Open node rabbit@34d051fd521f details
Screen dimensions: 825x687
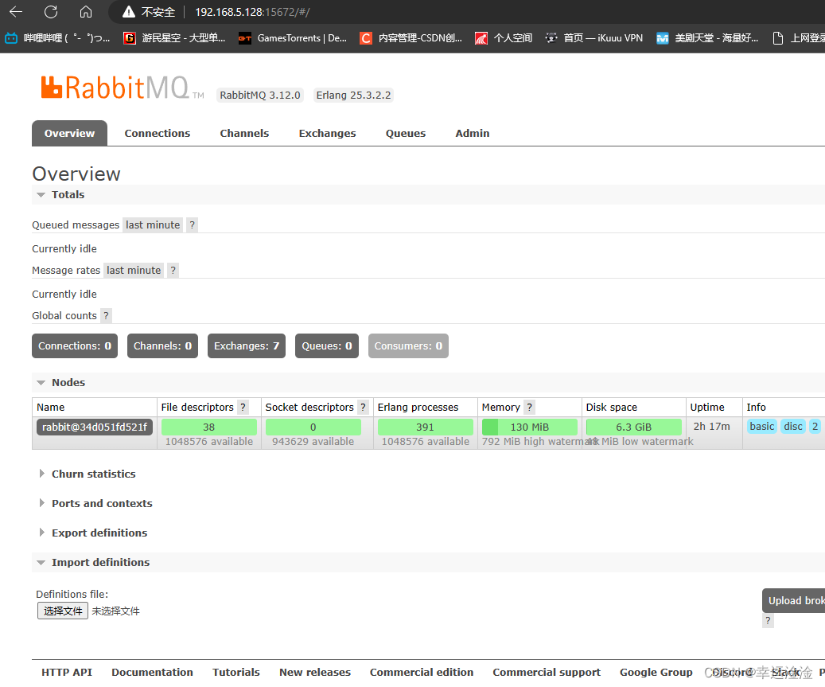pyautogui.click(x=94, y=427)
